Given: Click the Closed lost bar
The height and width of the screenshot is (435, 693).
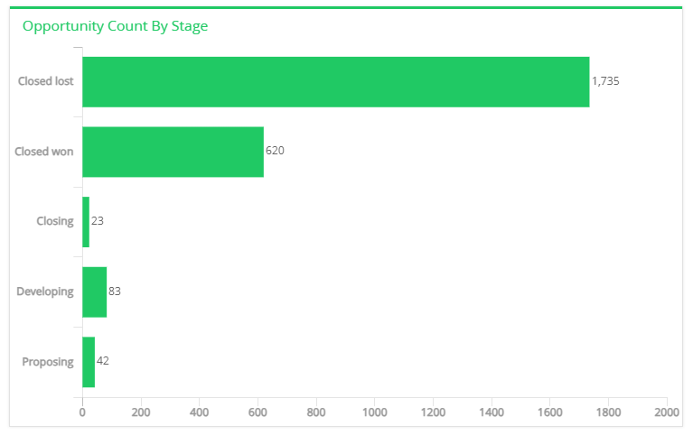Looking at the screenshot, I should tap(336, 82).
